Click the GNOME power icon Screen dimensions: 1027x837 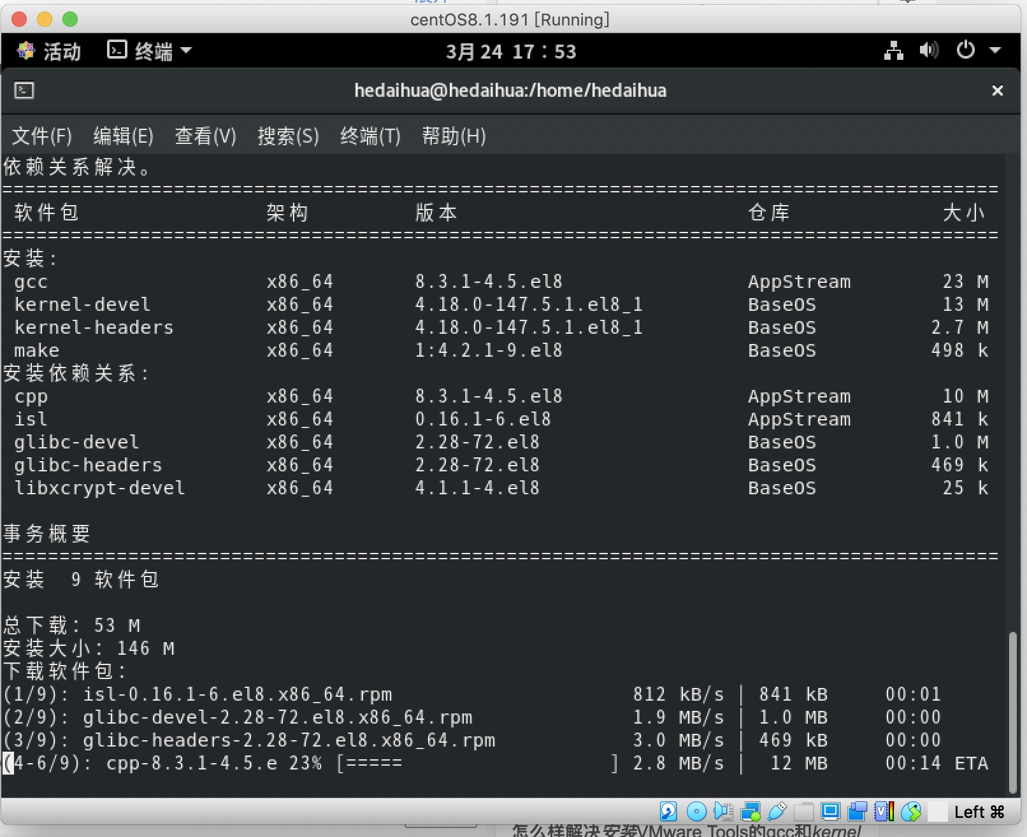(x=966, y=49)
